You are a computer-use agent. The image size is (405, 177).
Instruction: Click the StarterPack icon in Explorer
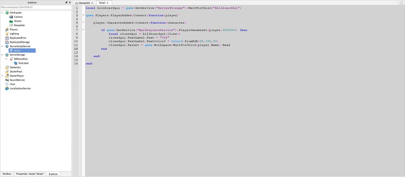[x=7, y=71]
